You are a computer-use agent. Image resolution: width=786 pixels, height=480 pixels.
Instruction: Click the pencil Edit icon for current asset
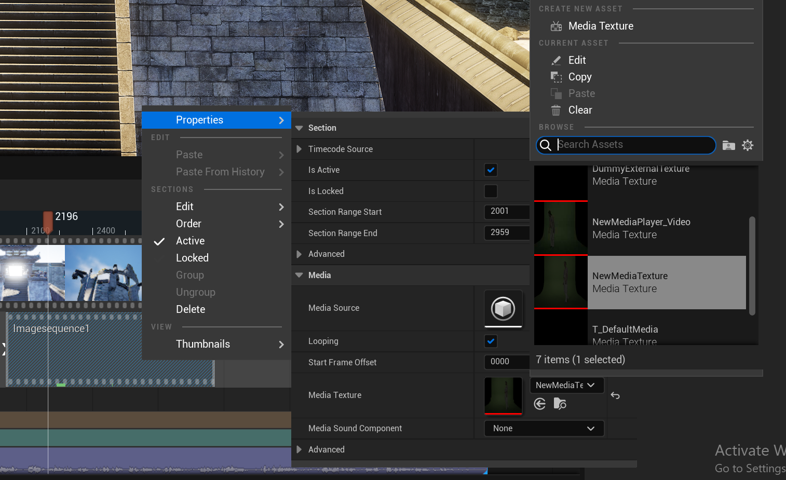(556, 60)
